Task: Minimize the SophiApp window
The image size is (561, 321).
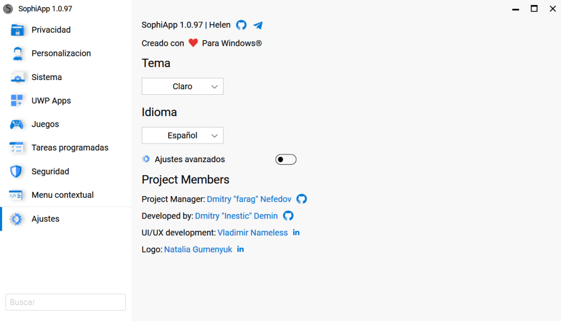Action: click(x=516, y=9)
